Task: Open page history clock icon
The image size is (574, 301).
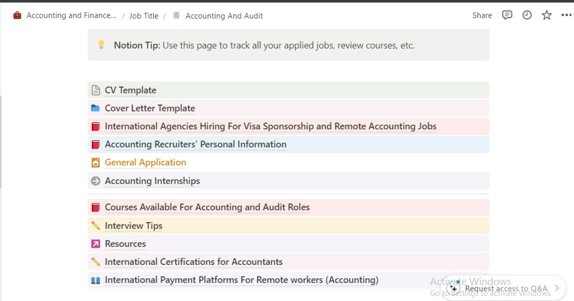Action: (x=527, y=15)
